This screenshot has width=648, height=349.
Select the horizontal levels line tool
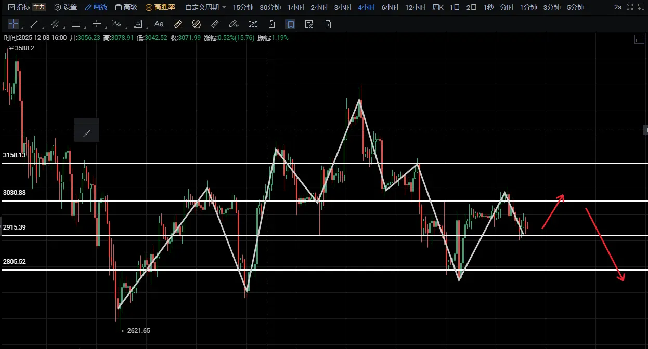pyautogui.click(x=96, y=24)
